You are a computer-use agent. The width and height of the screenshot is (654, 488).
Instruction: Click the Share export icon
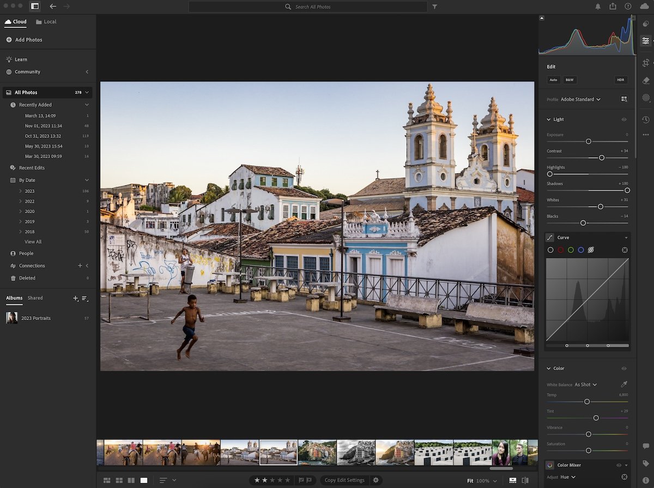[613, 7]
